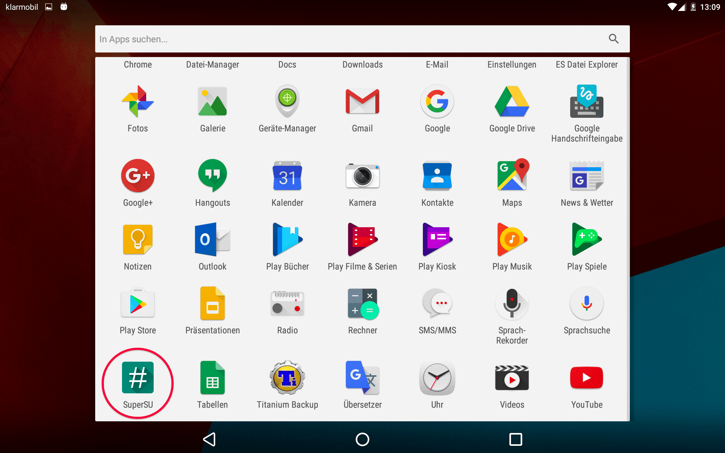Open the Rechner calculator
Viewport: 725px width, 453px height.
362,304
